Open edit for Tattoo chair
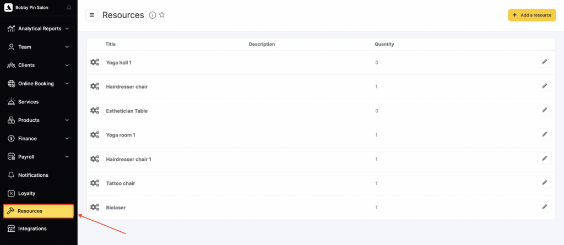Viewport: 564px width, 245px height. 544,183
